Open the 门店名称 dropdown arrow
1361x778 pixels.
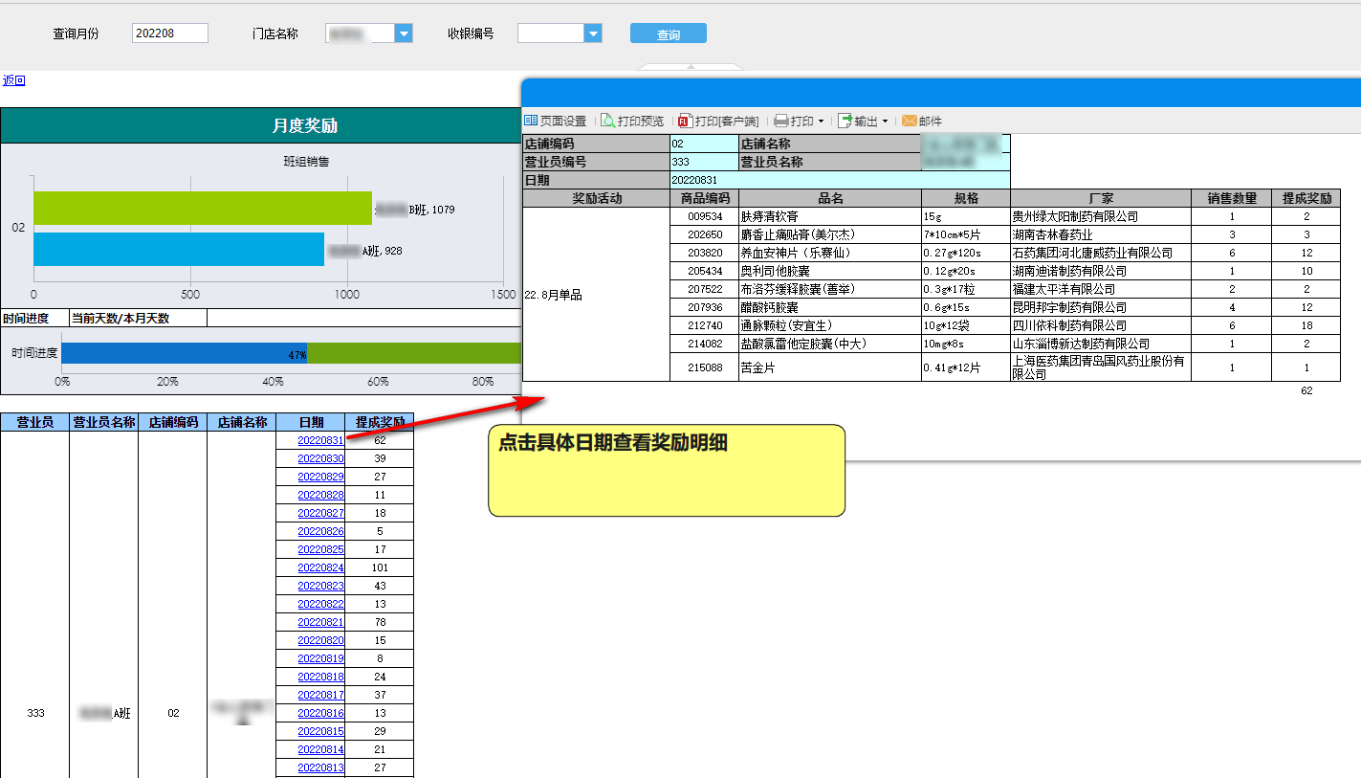pyautogui.click(x=404, y=33)
